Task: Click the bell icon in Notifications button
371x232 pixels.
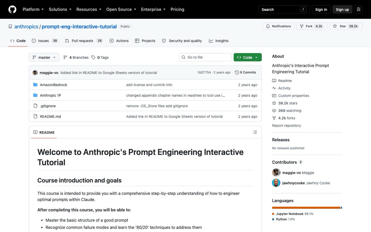Action: click(x=268, y=26)
